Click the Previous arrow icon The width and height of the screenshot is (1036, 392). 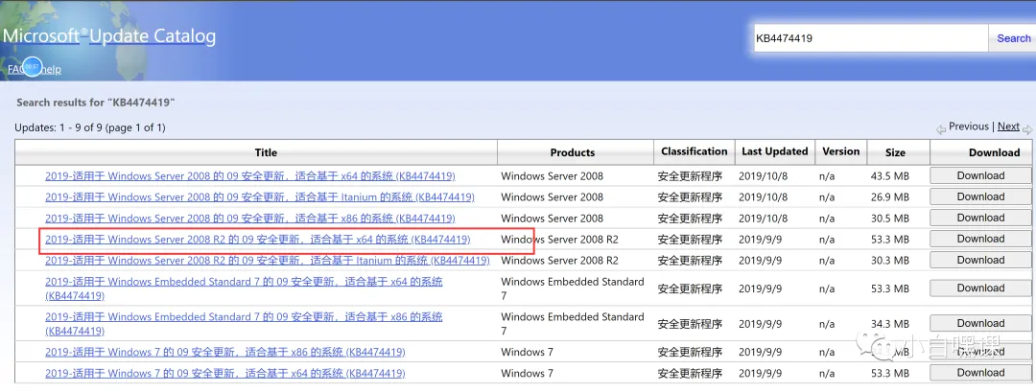coord(941,130)
